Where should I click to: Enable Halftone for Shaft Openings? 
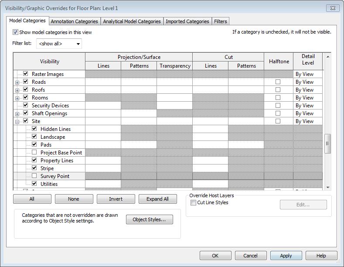click(x=278, y=113)
